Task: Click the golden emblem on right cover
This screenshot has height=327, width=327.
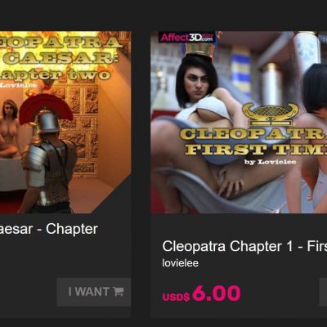Action: point(271,114)
